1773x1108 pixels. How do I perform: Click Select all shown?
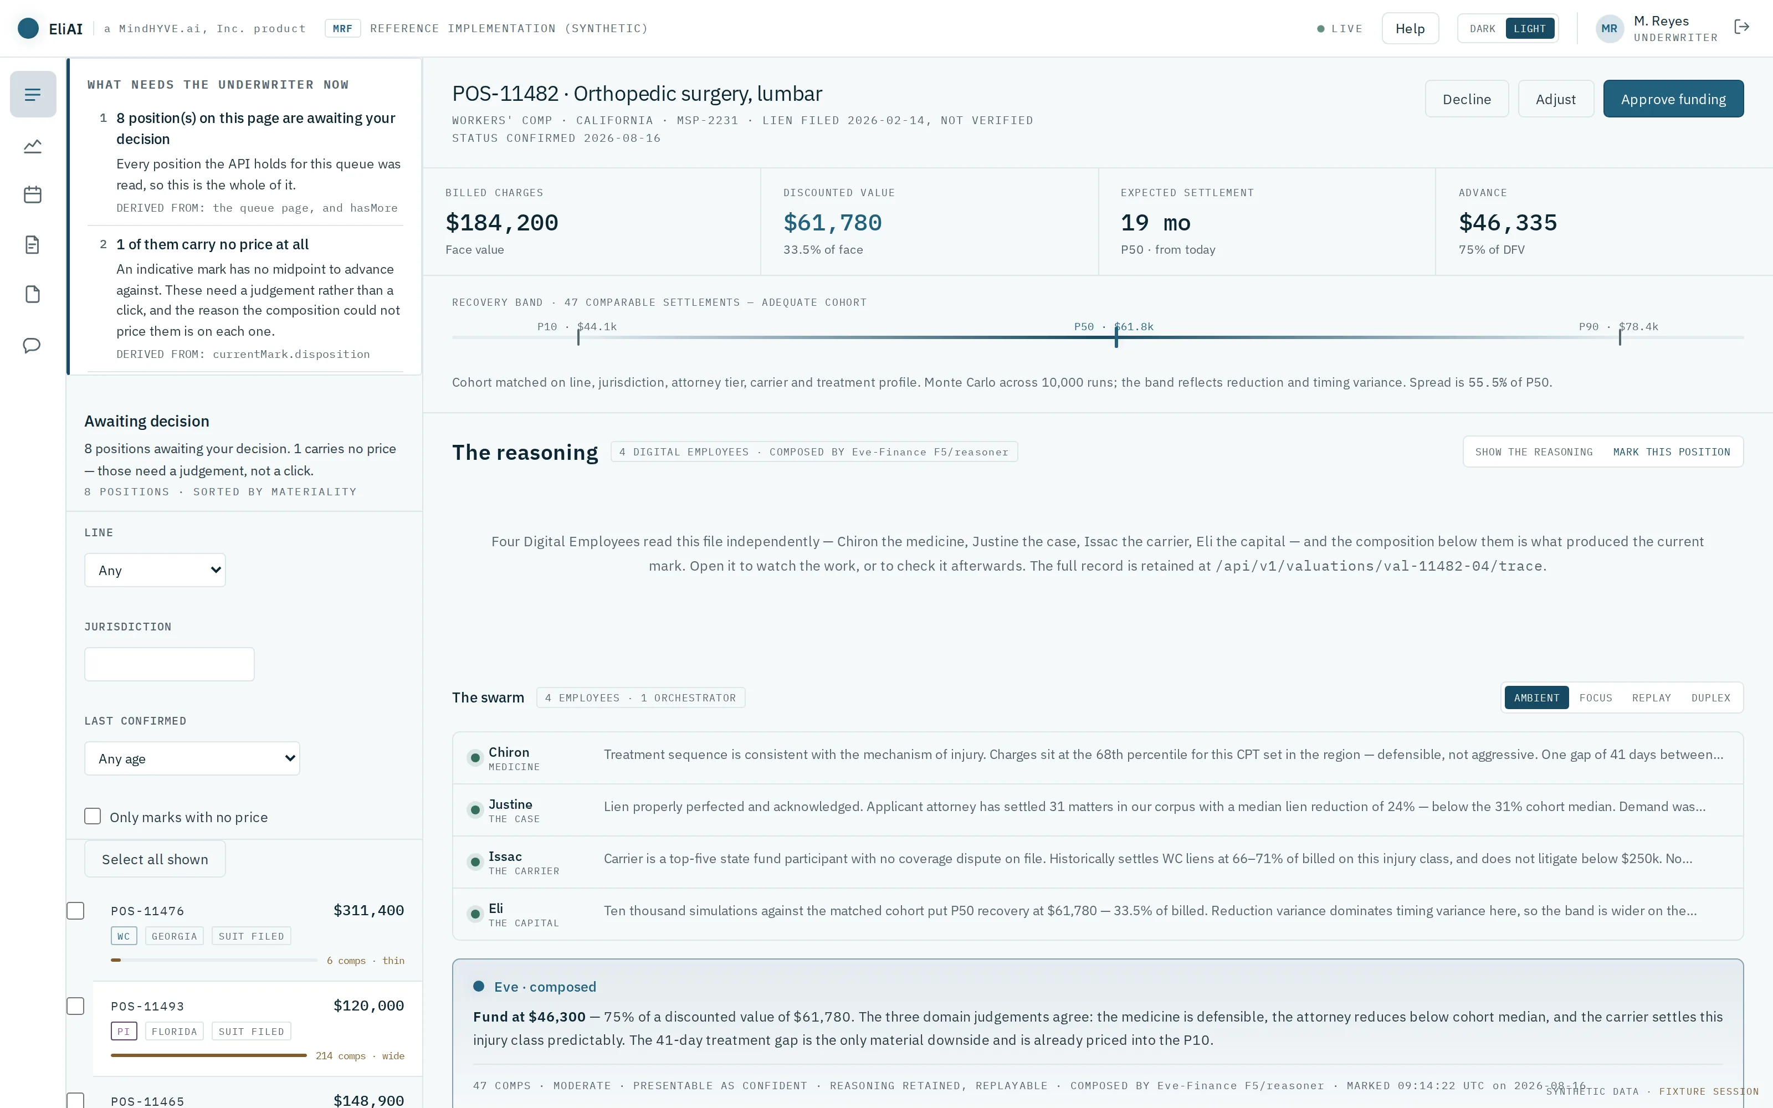tap(155, 859)
